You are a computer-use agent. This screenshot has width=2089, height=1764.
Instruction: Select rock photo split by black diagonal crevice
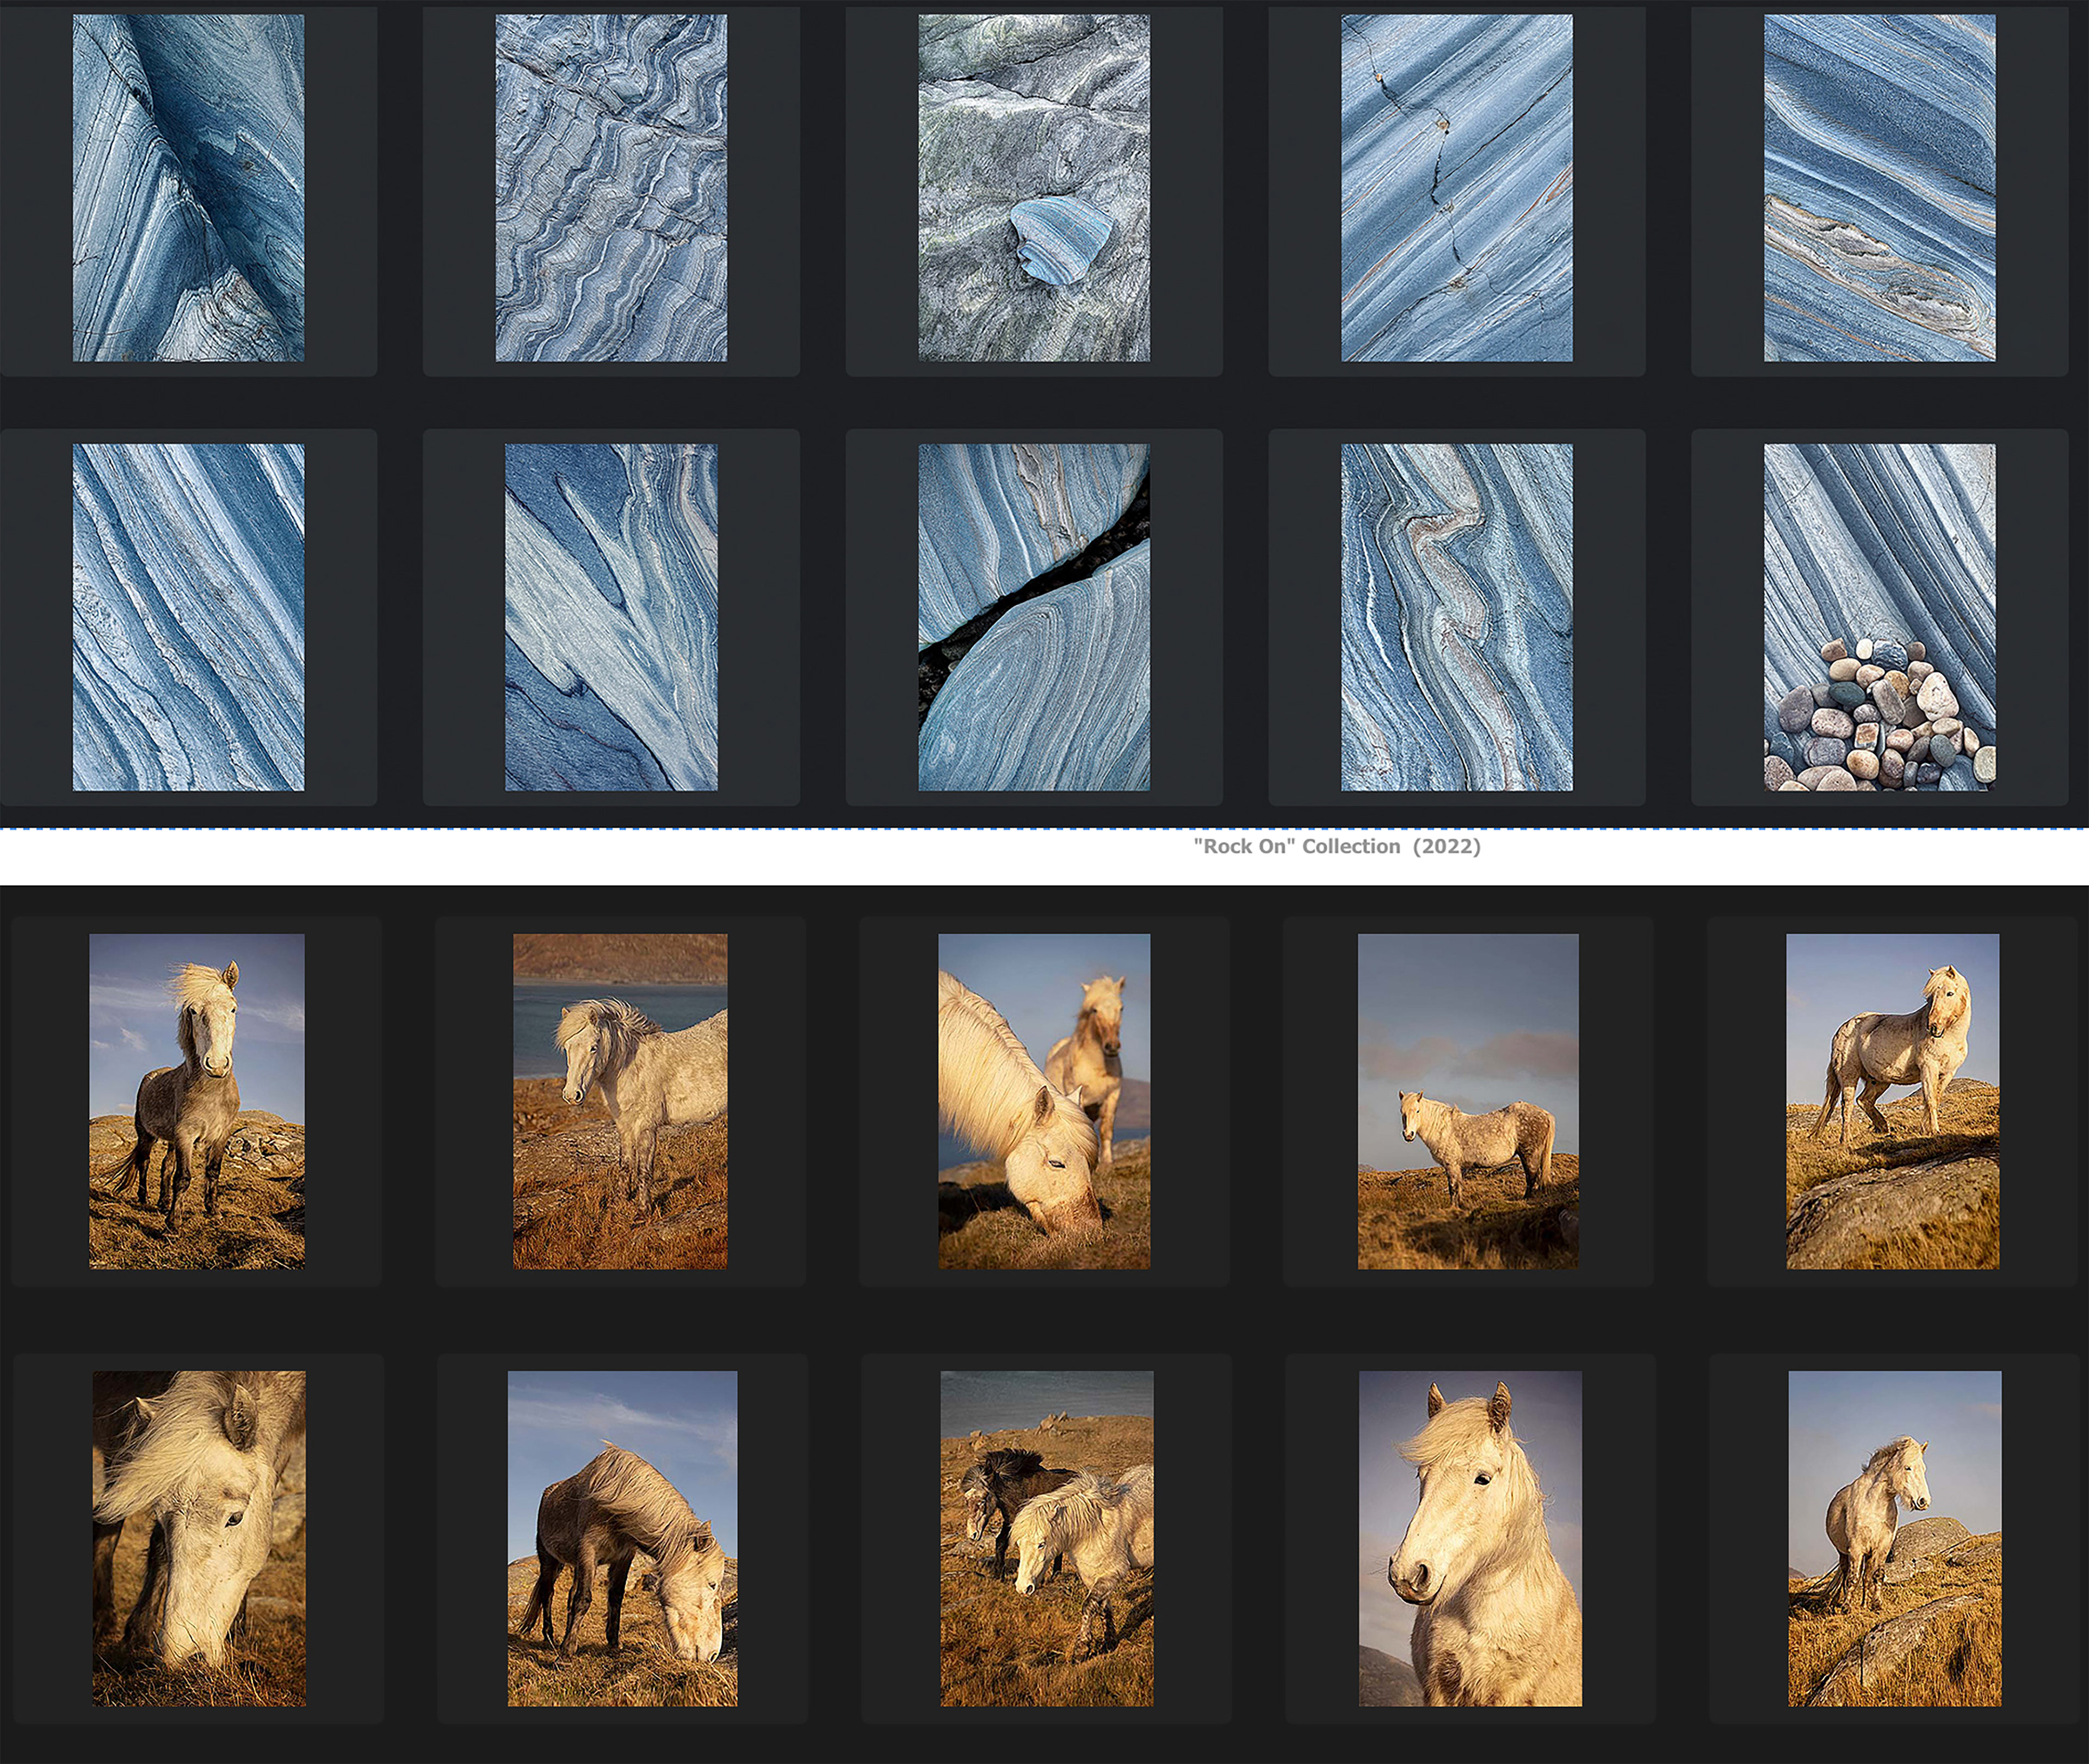tap(1034, 617)
